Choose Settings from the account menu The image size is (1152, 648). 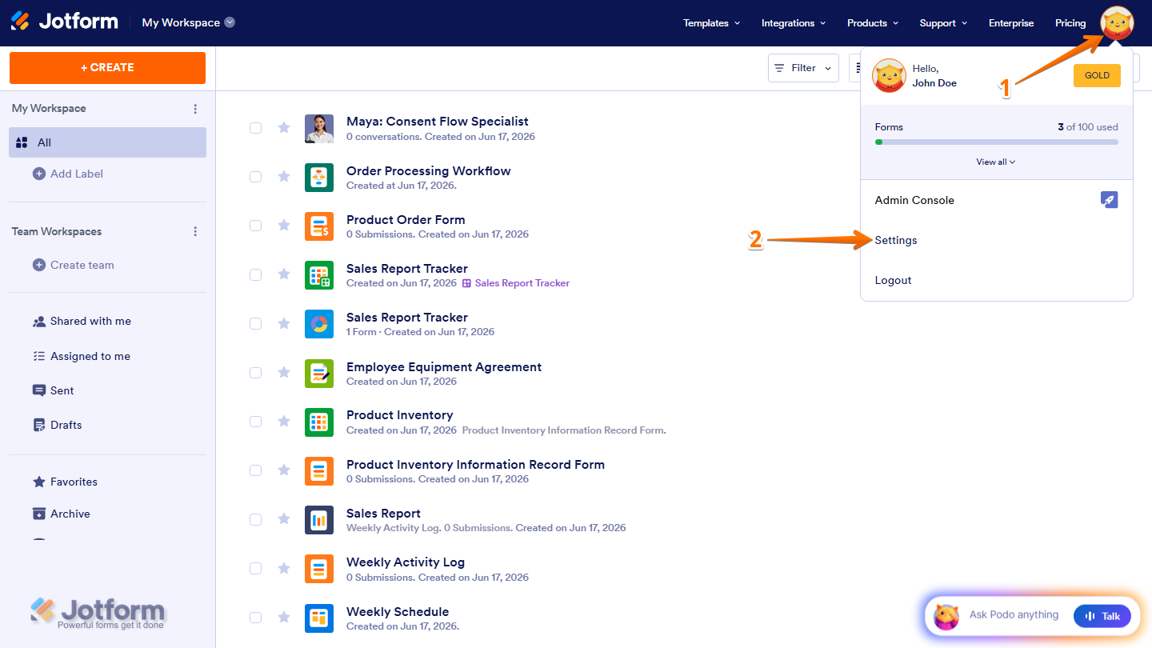point(896,240)
